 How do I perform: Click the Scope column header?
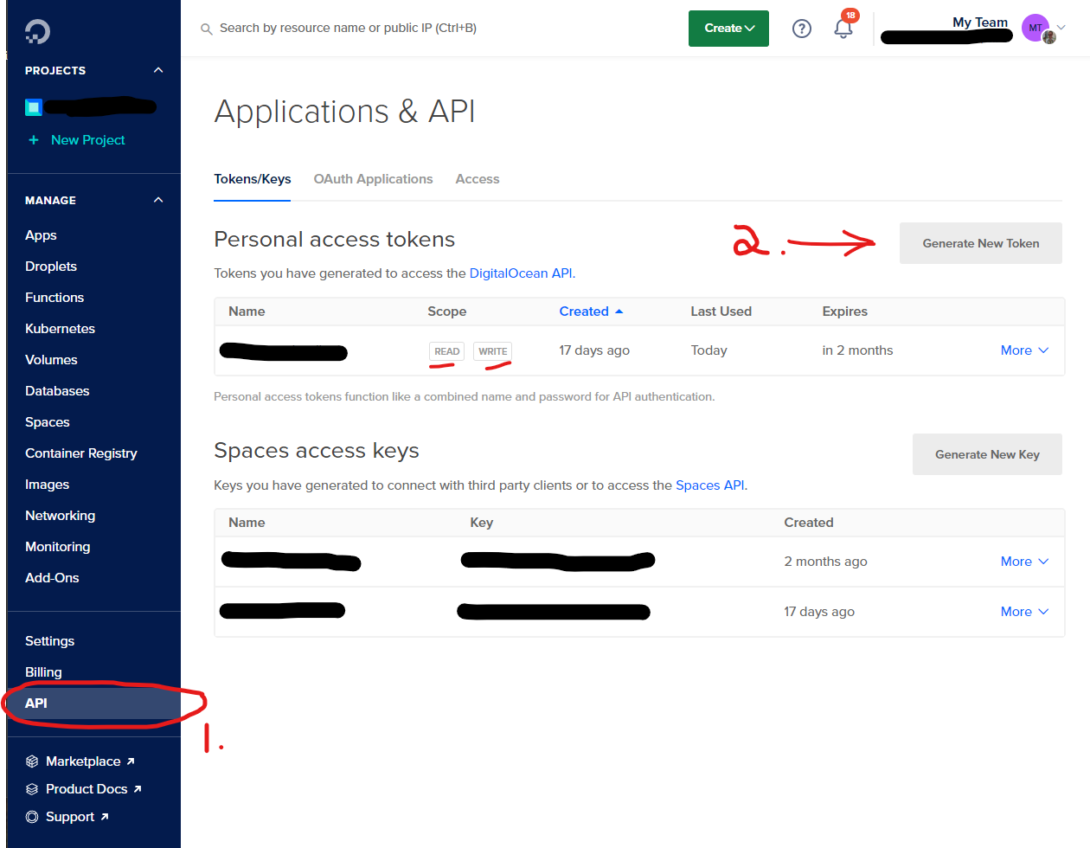coord(446,312)
